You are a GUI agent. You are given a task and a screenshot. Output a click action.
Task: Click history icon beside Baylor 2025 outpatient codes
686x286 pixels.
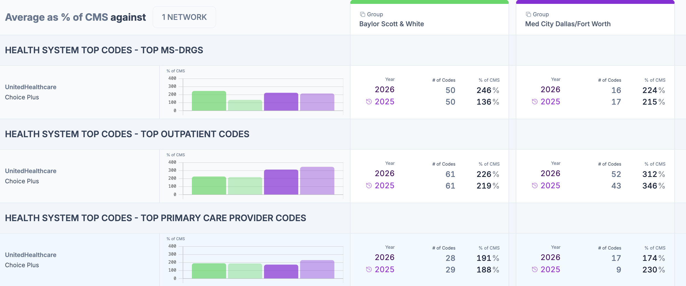(x=369, y=186)
